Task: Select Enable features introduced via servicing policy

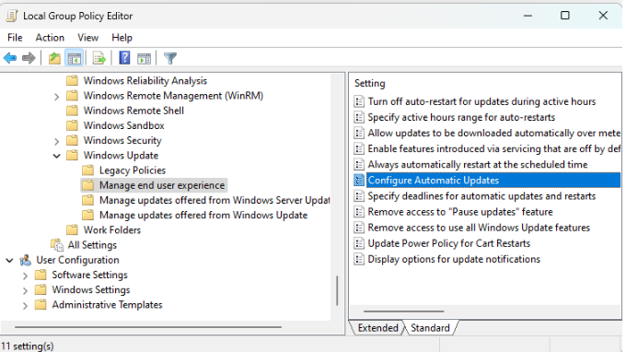Action: click(493, 148)
